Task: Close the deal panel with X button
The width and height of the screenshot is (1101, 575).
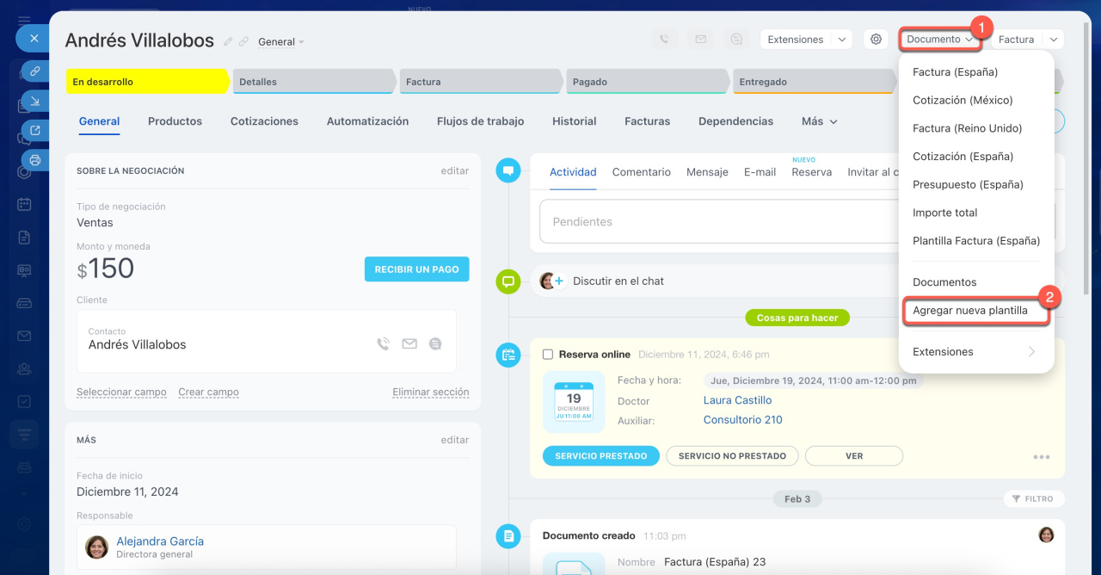Action: pos(34,39)
